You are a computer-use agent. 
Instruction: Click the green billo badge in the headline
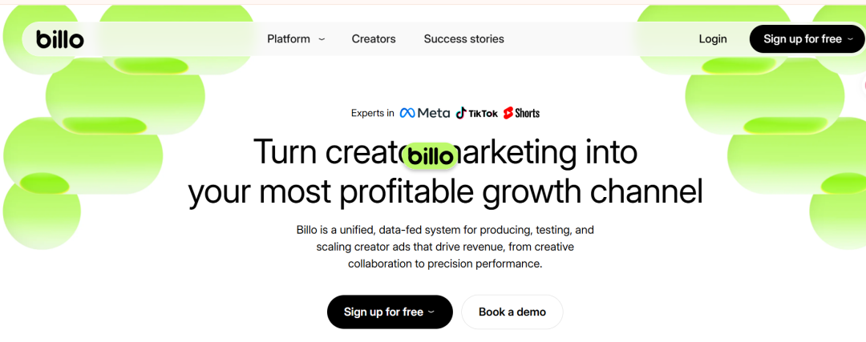click(431, 156)
